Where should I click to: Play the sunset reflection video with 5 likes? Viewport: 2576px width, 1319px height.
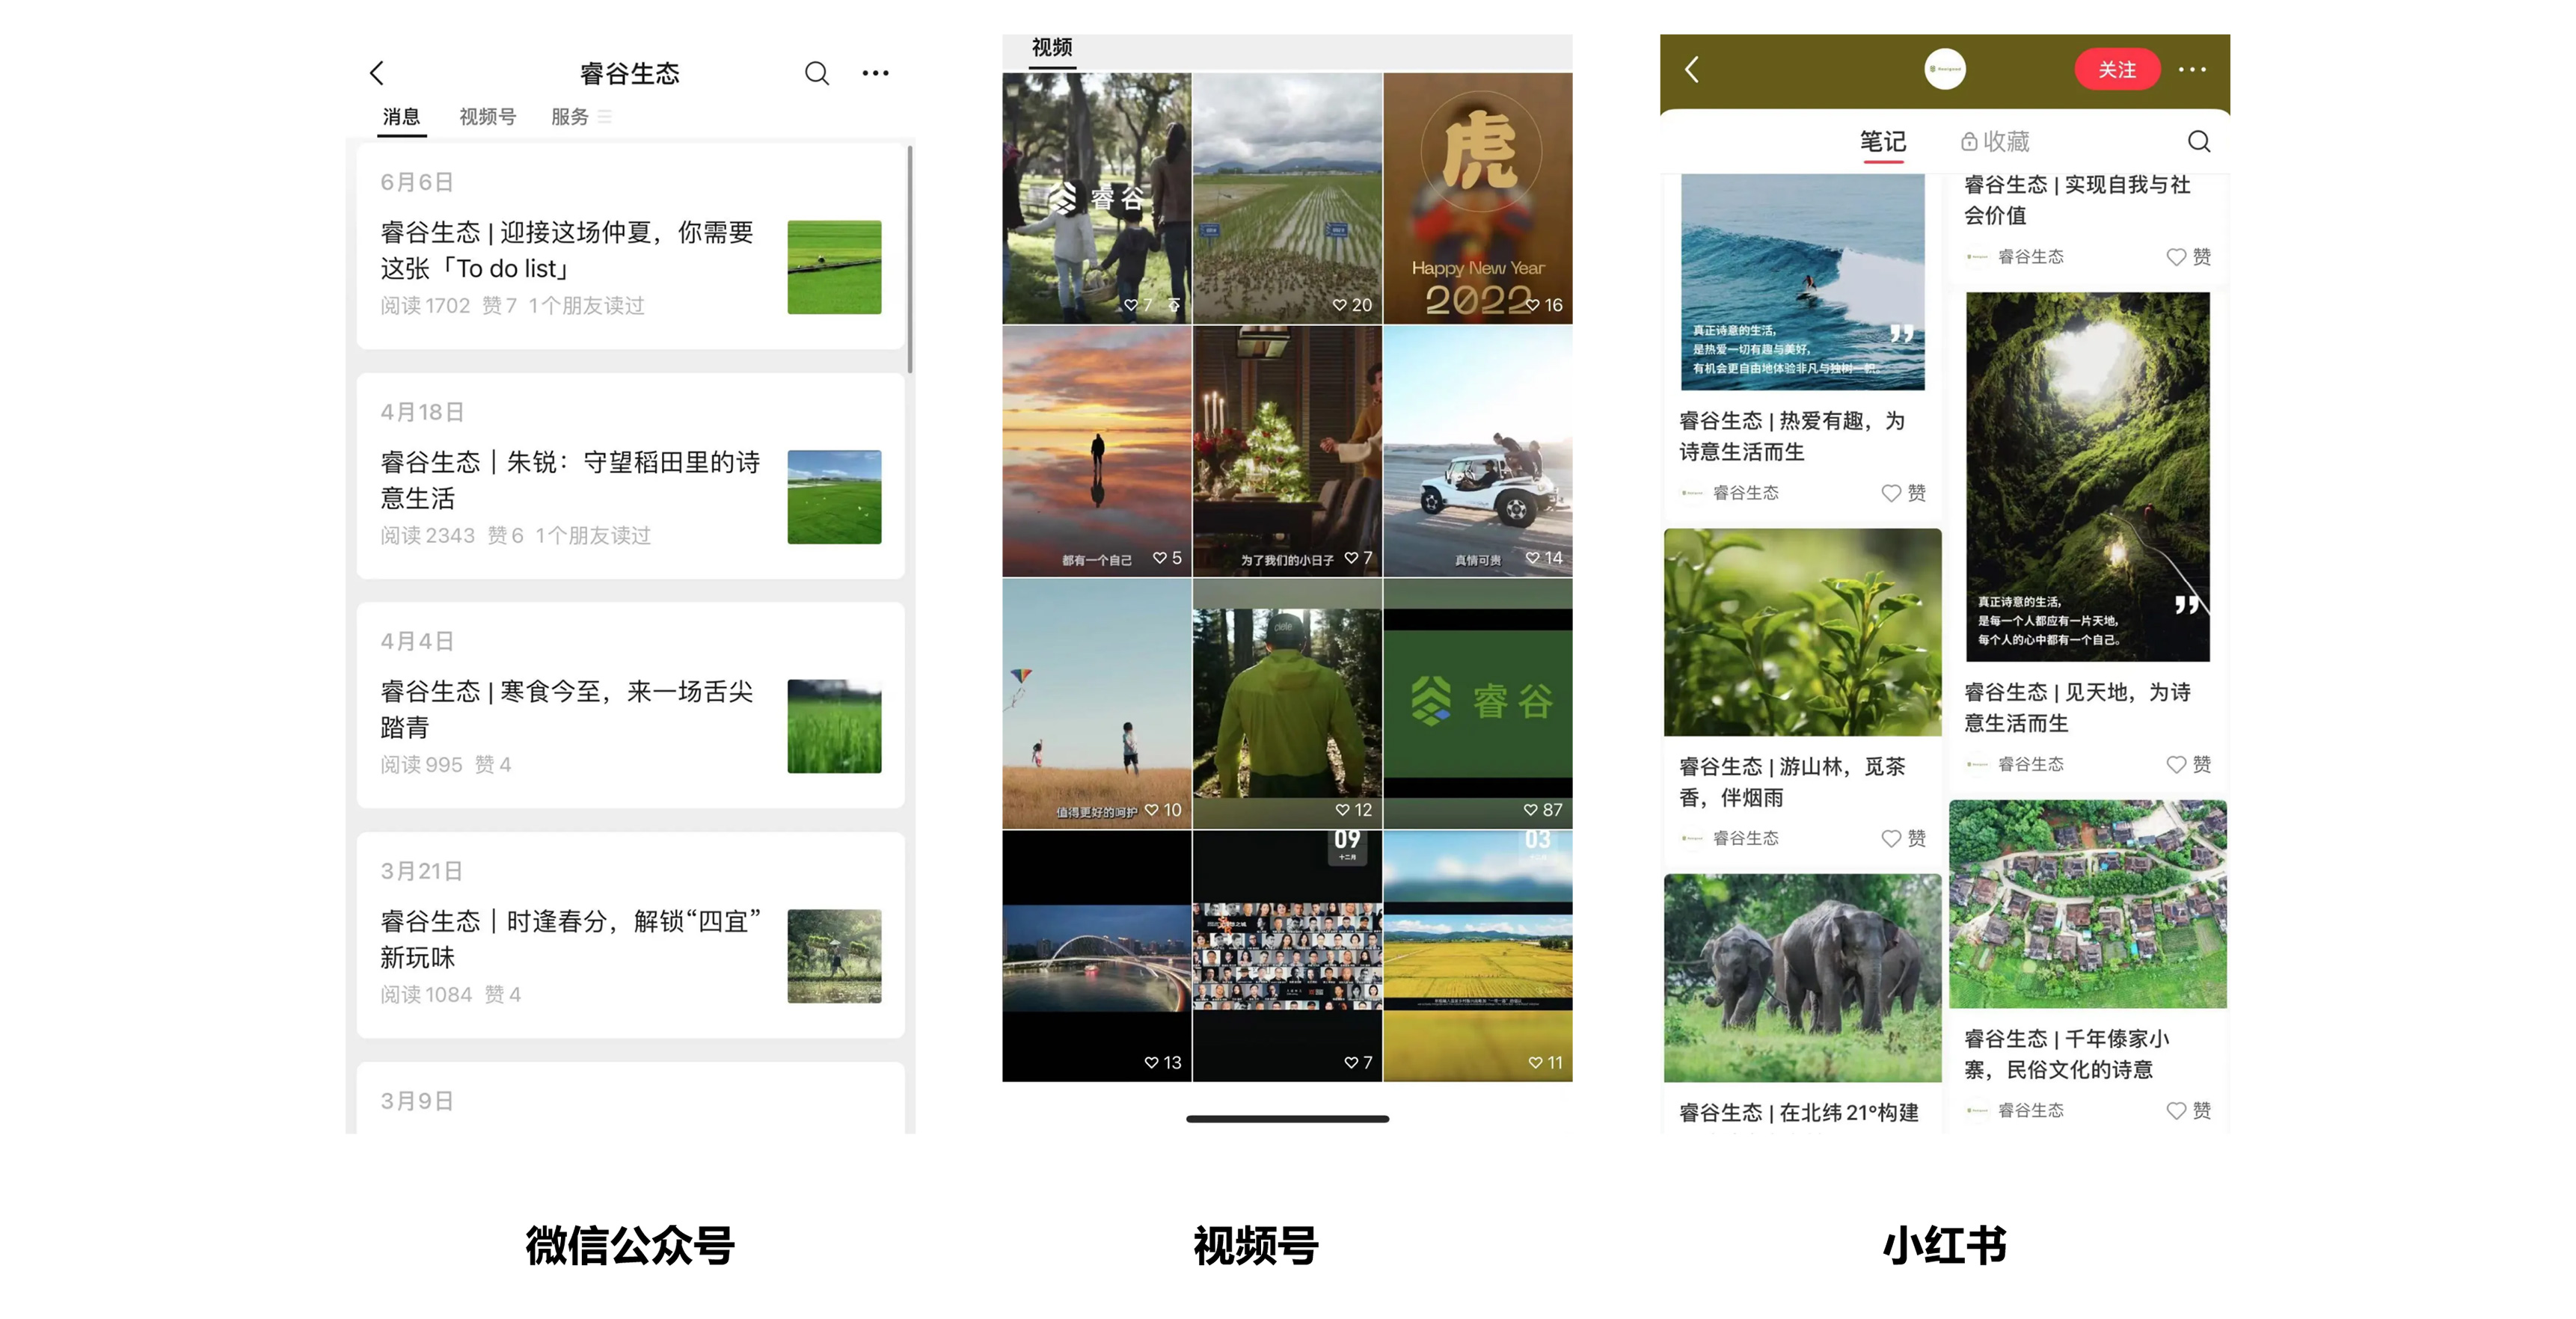pyautogui.click(x=1097, y=451)
